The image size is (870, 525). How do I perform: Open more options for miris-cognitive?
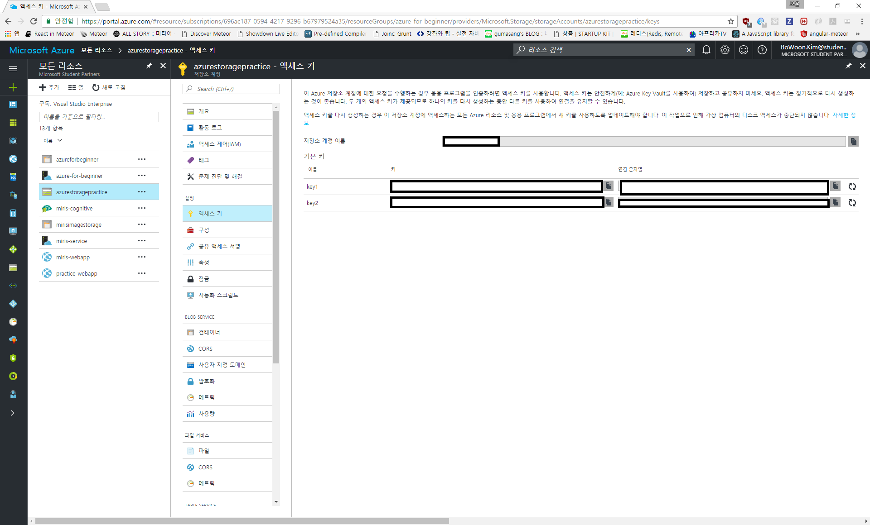tap(142, 208)
